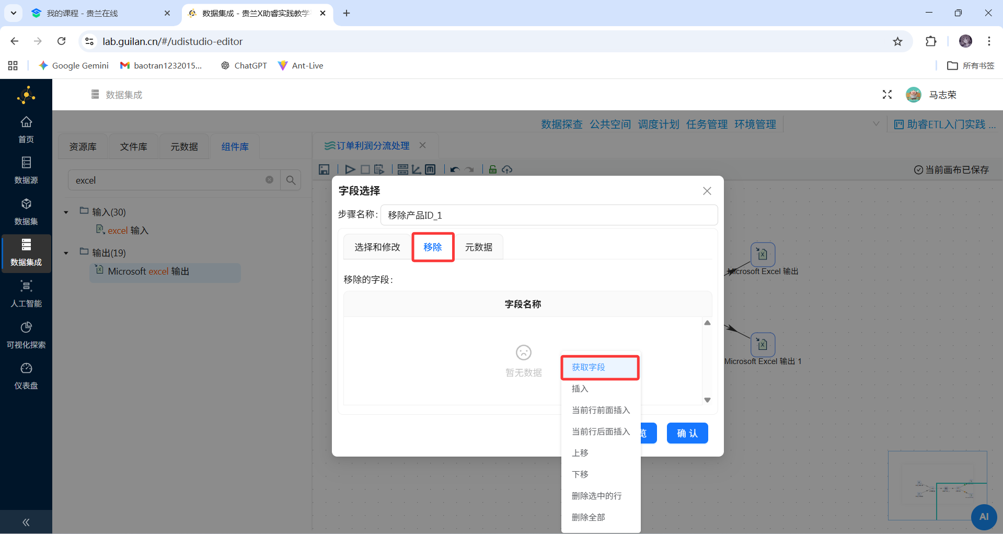Collapse the 输入(30) tree folder
The width and height of the screenshot is (1003, 534).
pyautogui.click(x=66, y=212)
